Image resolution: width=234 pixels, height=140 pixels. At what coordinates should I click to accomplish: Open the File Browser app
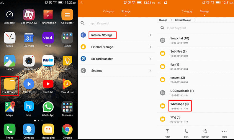tap(9, 84)
